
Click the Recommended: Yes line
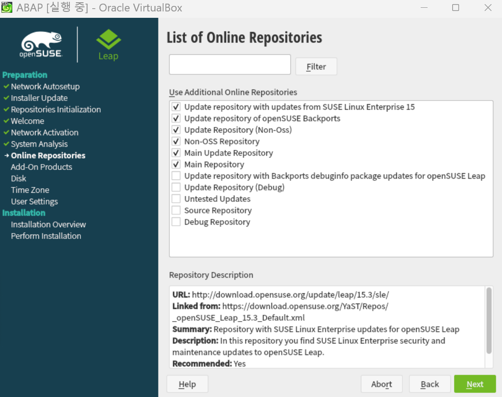click(209, 363)
